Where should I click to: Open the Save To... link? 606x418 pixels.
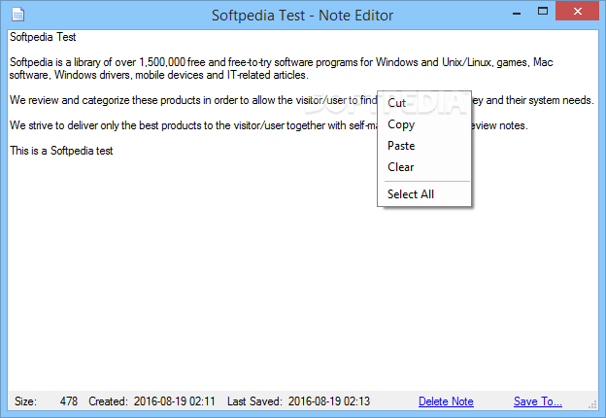pyautogui.click(x=538, y=401)
